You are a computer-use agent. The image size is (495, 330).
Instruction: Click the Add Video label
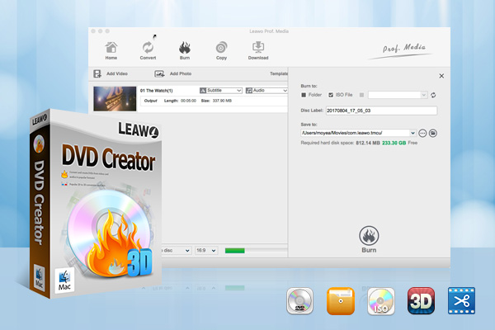point(117,73)
